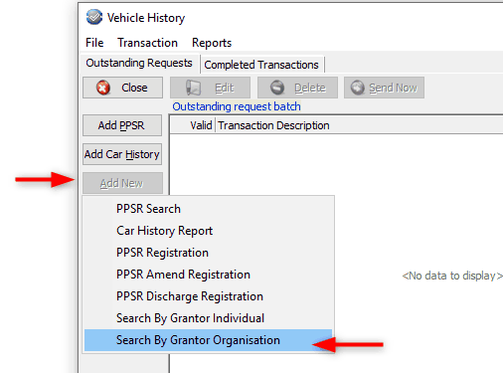The image size is (503, 373).
Task: Open the Transaction menu
Action: click(x=147, y=43)
